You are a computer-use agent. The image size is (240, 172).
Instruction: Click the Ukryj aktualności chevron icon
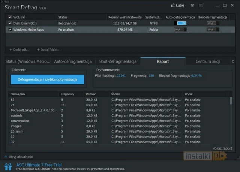tap(6, 157)
